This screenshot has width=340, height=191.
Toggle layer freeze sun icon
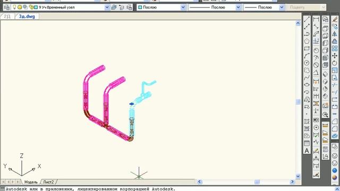(x=20, y=7)
